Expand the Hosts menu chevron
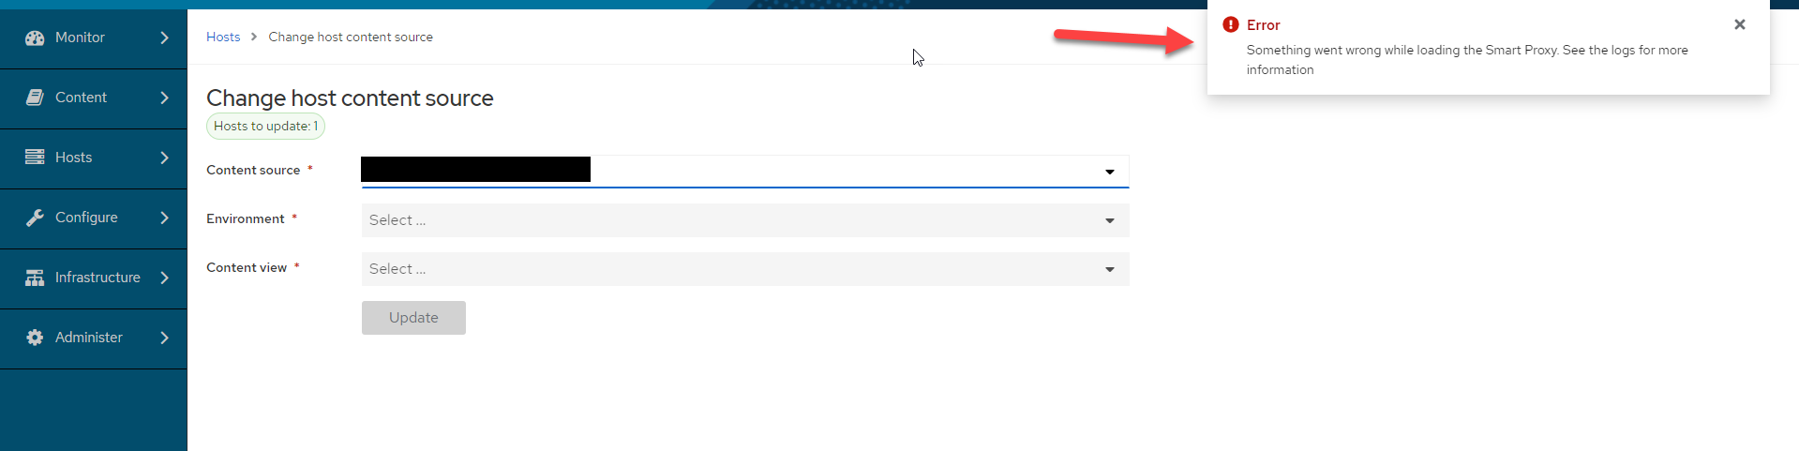This screenshot has height=451, width=1799. pos(164,158)
